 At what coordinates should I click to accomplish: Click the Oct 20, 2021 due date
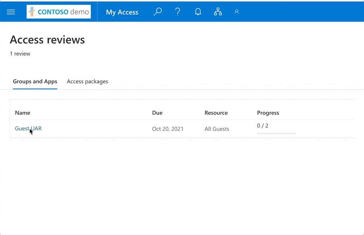(x=167, y=129)
